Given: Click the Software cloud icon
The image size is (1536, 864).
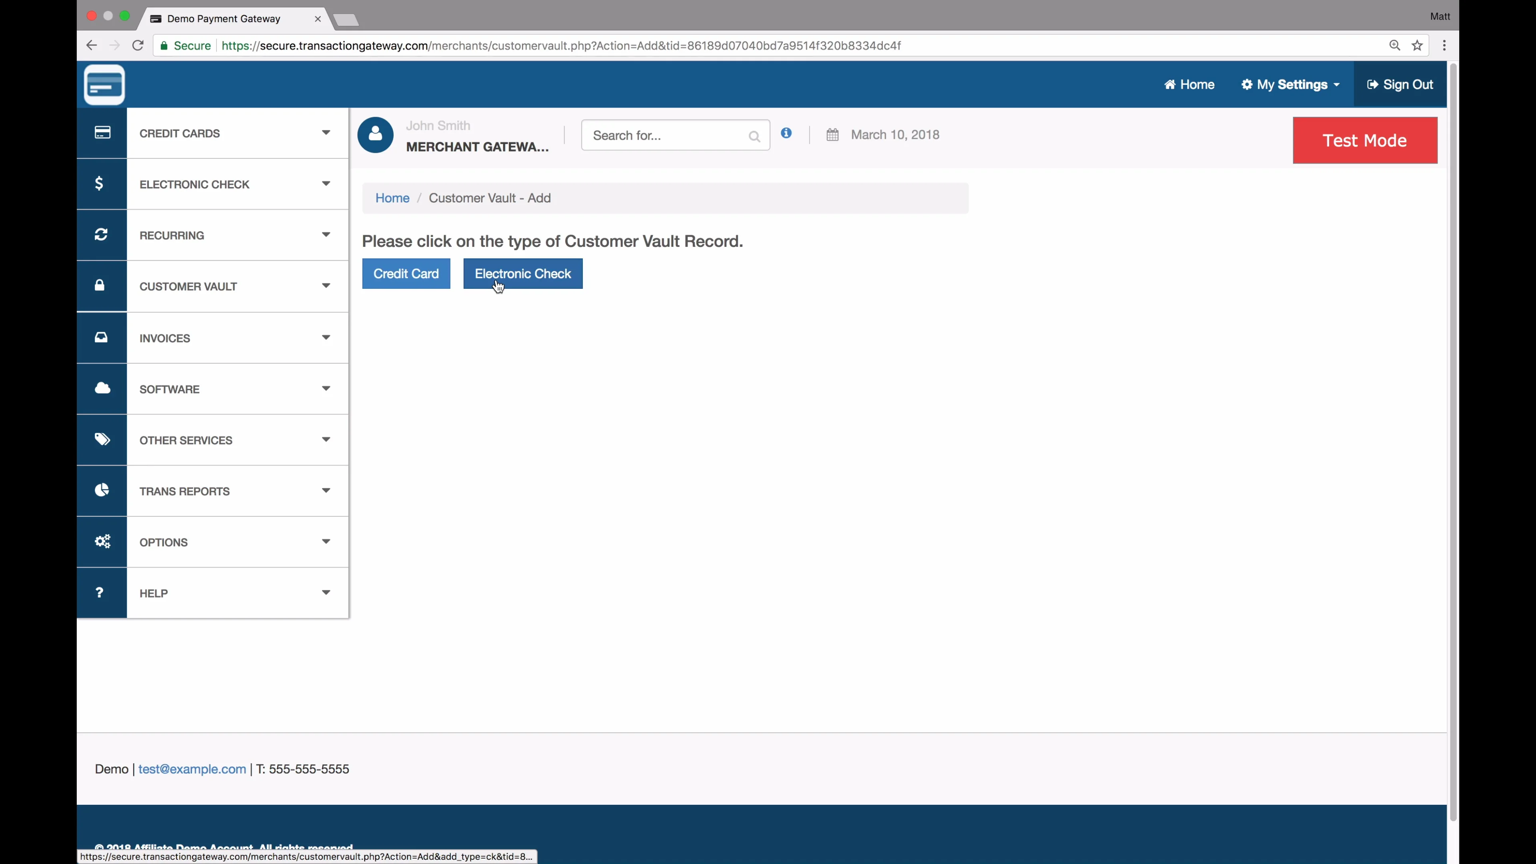Looking at the screenshot, I should click(x=102, y=388).
